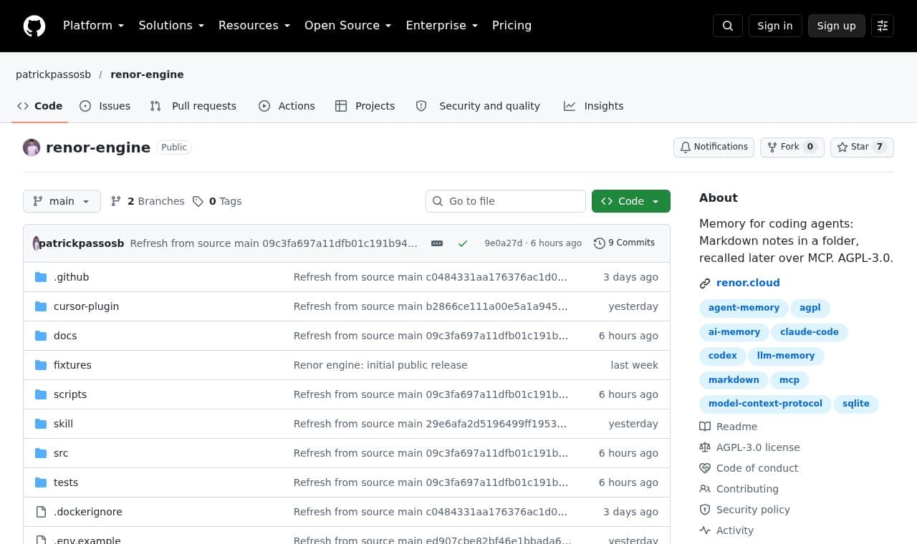Click the .dockerignore file icon
Screen dimensions: 917x544
[41, 512]
